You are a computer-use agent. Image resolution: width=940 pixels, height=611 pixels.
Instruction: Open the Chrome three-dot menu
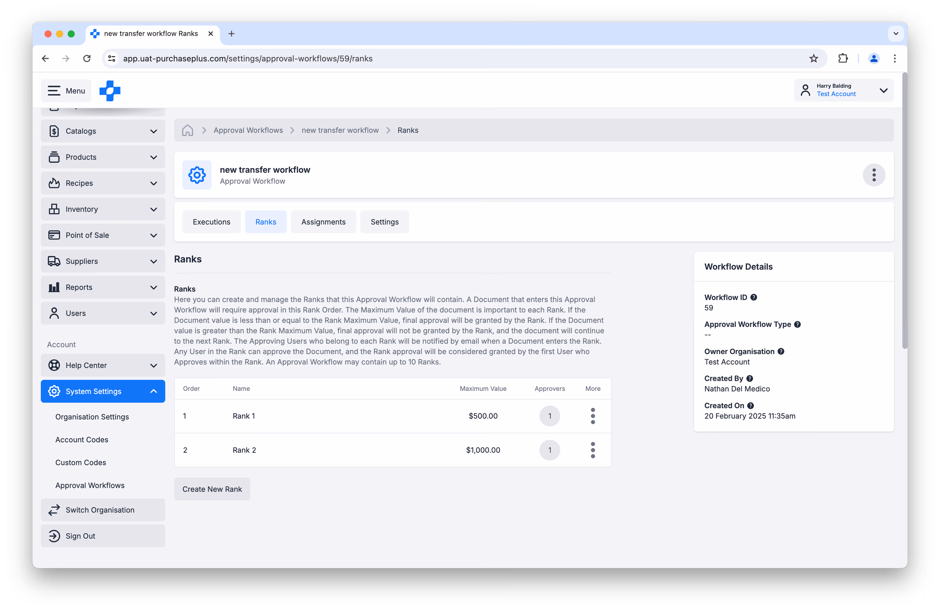(894, 59)
